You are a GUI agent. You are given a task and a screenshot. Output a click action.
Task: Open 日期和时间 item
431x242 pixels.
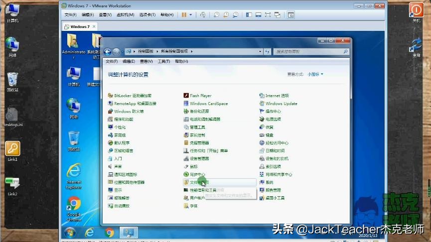click(272, 150)
